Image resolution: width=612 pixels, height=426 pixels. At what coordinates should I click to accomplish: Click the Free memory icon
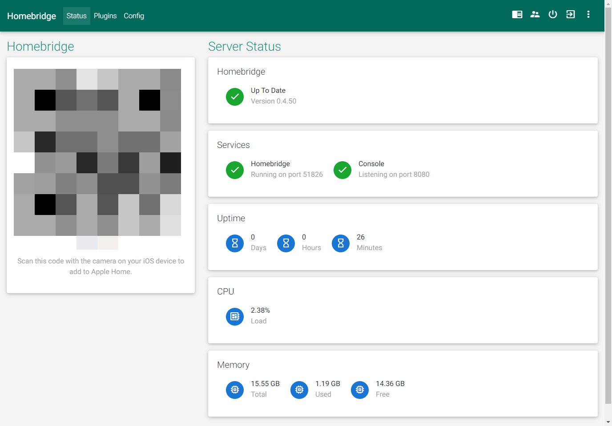[x=360, y=390]
